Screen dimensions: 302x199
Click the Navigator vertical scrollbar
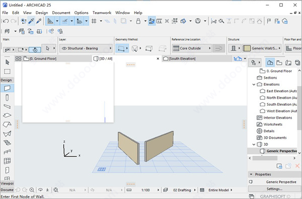(299, 108)
